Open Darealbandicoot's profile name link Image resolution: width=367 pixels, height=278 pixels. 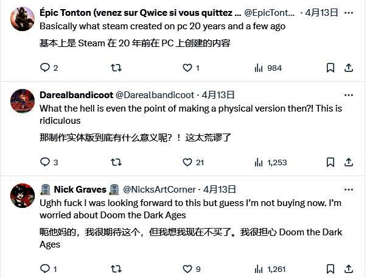75,95
